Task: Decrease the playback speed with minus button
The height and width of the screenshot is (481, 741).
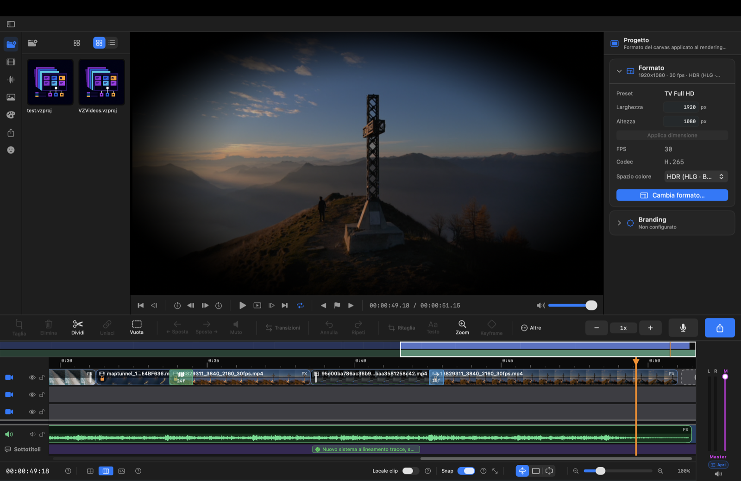Action: point(597,328)
